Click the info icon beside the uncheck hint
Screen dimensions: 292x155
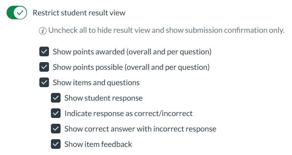pos(43,31)
